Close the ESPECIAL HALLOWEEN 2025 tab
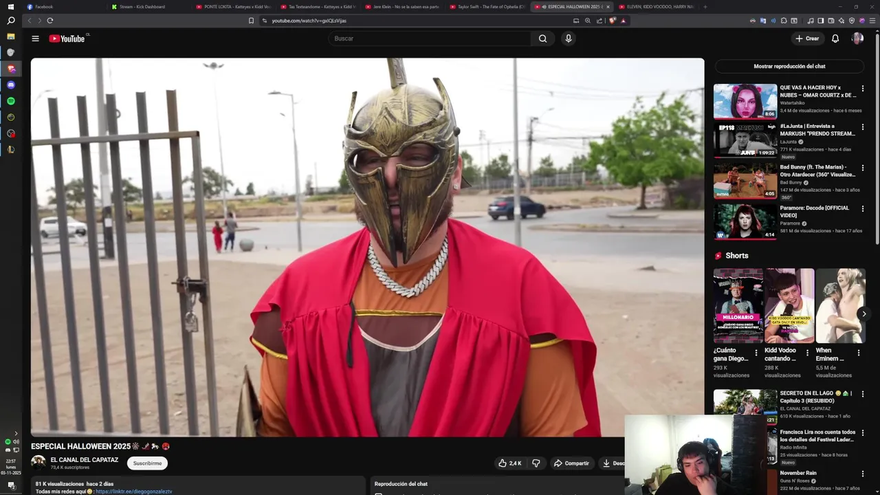The width and height of the screenshot is (880, 495). pos(608,7)
